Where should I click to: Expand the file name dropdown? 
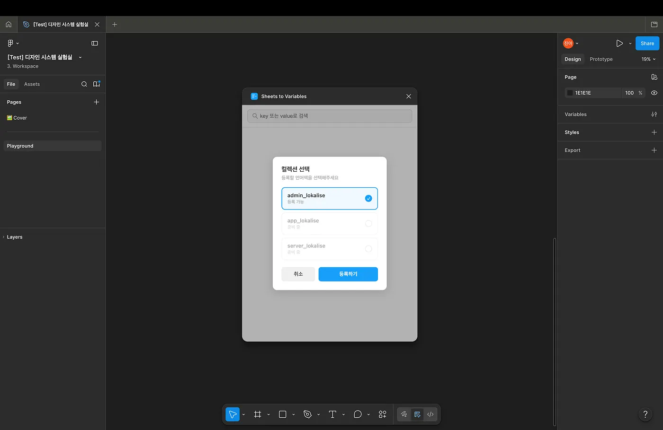[x=80, y=57]
